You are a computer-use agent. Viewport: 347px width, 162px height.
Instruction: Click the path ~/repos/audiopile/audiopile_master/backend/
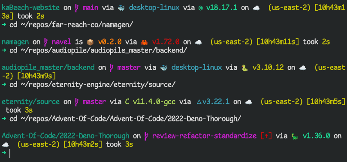[104, 50]
